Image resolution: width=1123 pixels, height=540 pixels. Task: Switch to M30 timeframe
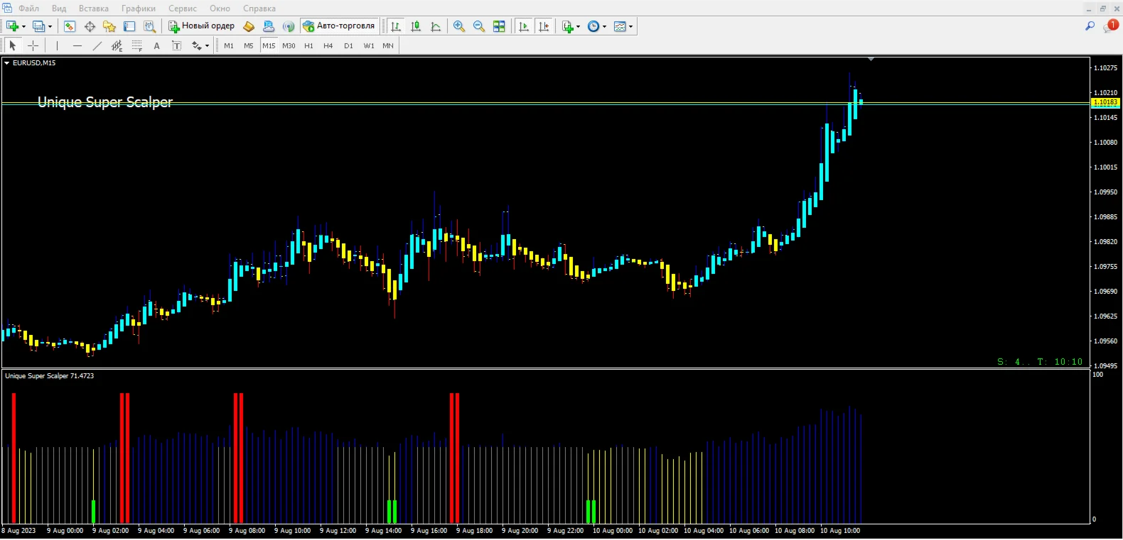(289, 45)
